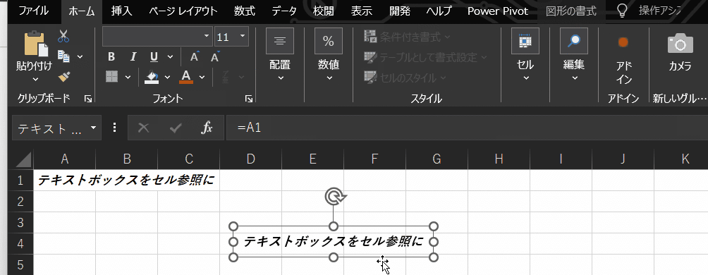Expand the underline style arrow
The image size is (708, 275).
pos(170,57)
